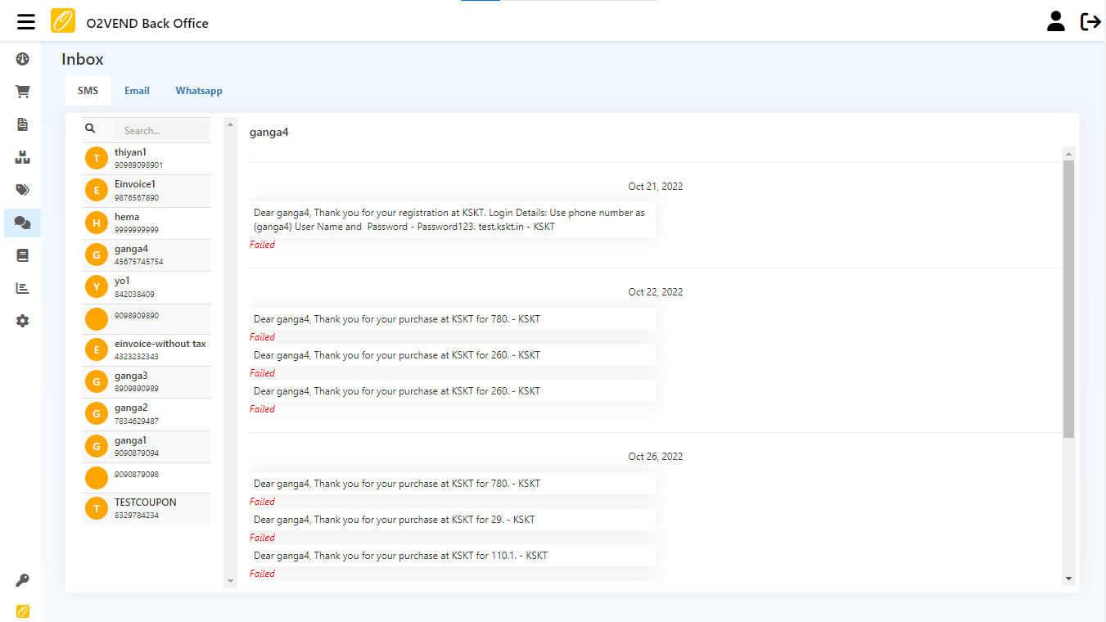The image size is (1106, 622).
Task: Click the user profile icon
Action: pyautogui.click(x=1056, y=22)
